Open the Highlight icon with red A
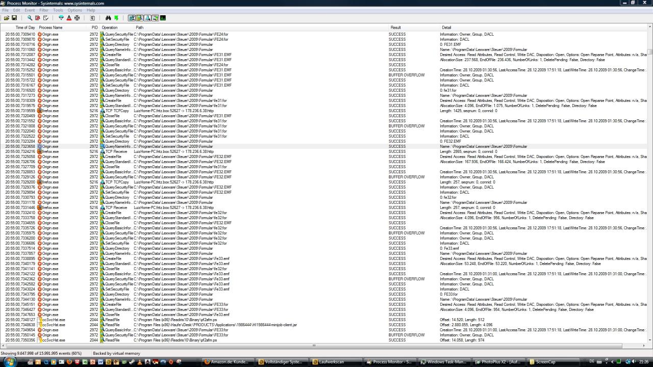653x367 pixels. (x=69, y=18)
